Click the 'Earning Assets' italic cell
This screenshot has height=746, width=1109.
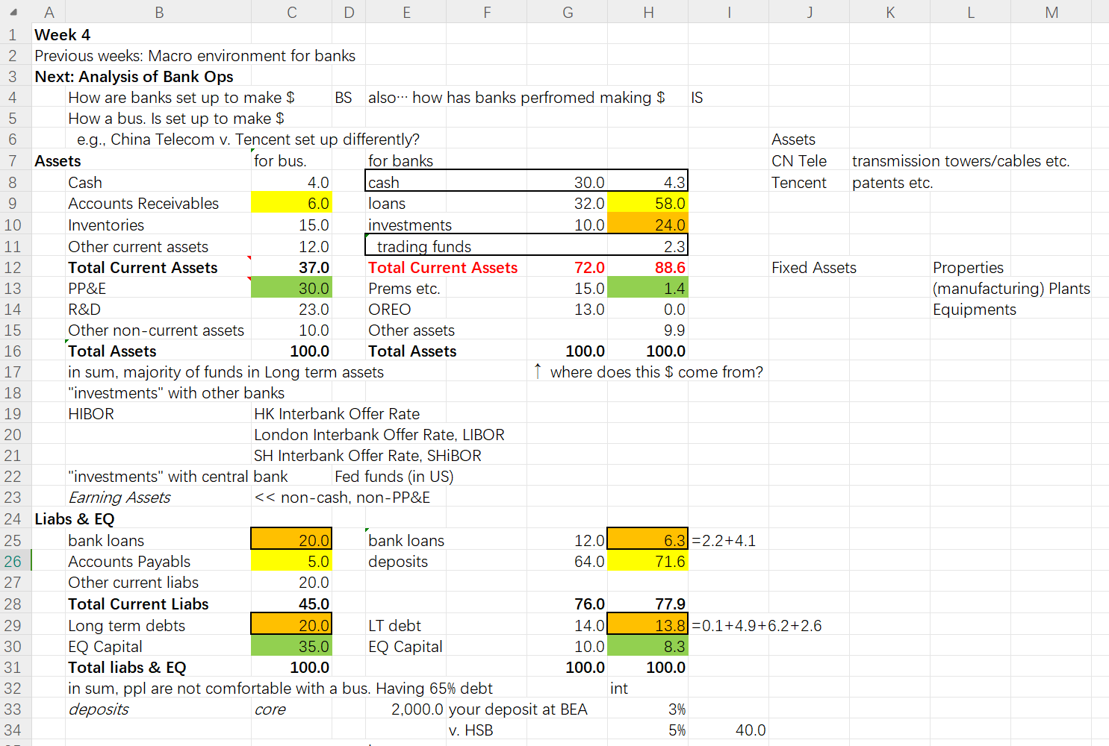[x=119, y=498]
